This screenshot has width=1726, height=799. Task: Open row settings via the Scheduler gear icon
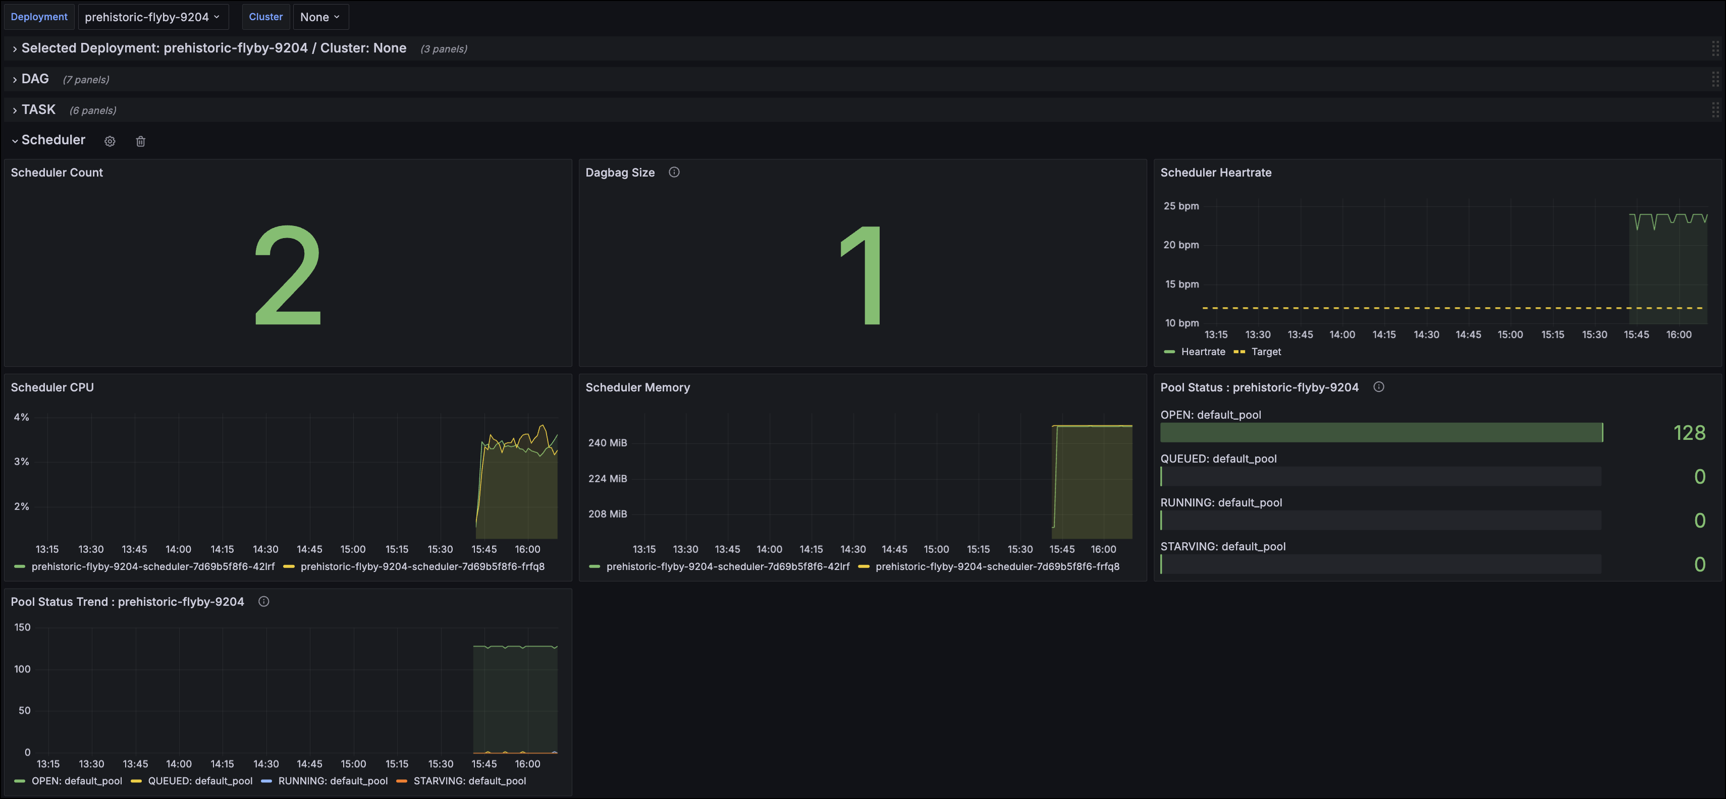point(110,141)
